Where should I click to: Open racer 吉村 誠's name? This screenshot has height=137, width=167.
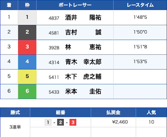point(83,32)
